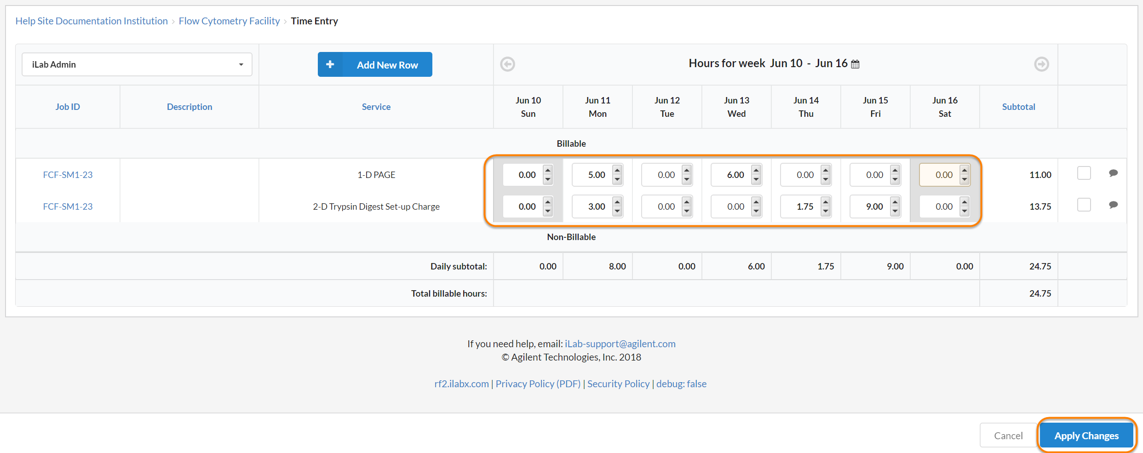
Task: Open first FCF-SM1-23 job link
Action: pos(68,175)
